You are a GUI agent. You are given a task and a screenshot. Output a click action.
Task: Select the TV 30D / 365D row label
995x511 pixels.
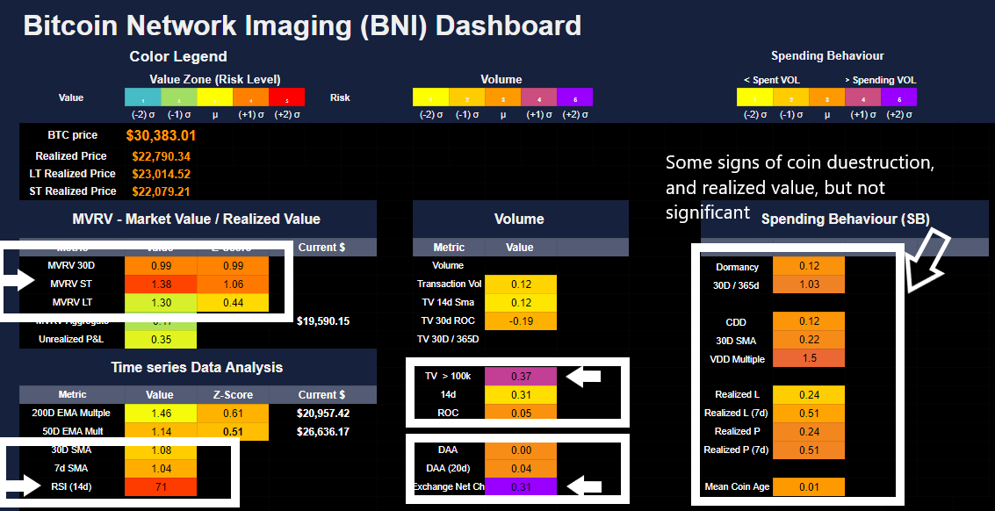[448, 339]
